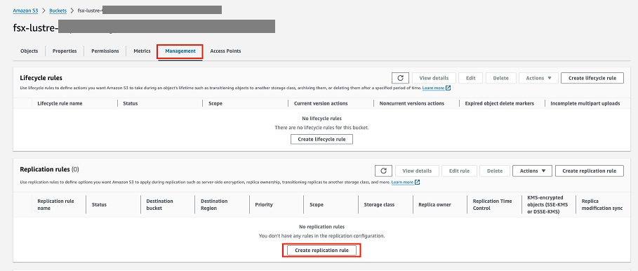Open Lifecycle rules Learn more external link
Screen dimensions: 638x271
(x=436, y=88)
